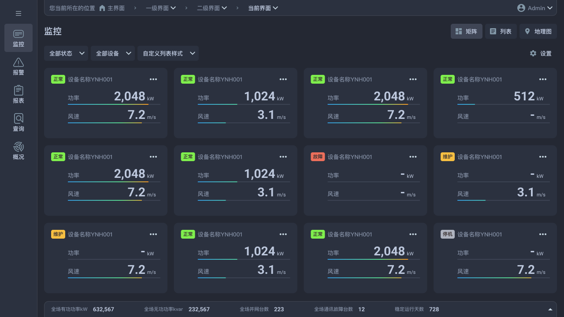Open the 监控 monitoring sidebar icon
This screenshot has width=564, height=317.
point(19,38)
